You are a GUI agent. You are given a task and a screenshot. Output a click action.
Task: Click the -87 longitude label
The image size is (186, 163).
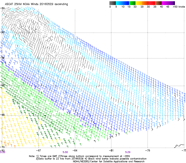(x=38, y=150)
